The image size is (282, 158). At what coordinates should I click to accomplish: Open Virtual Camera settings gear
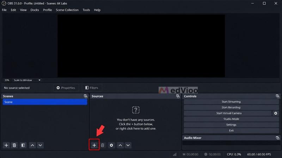click(276, 113)
